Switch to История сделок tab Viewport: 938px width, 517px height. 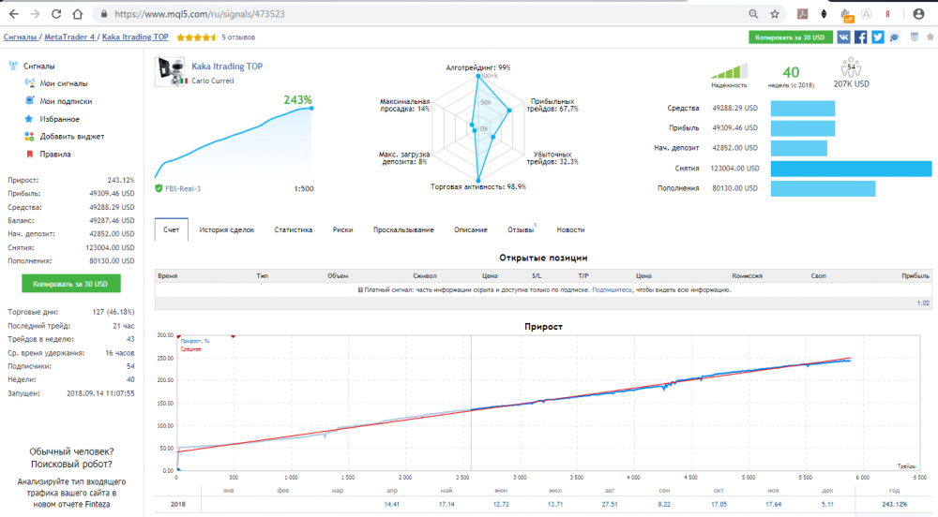click(227, 229)
